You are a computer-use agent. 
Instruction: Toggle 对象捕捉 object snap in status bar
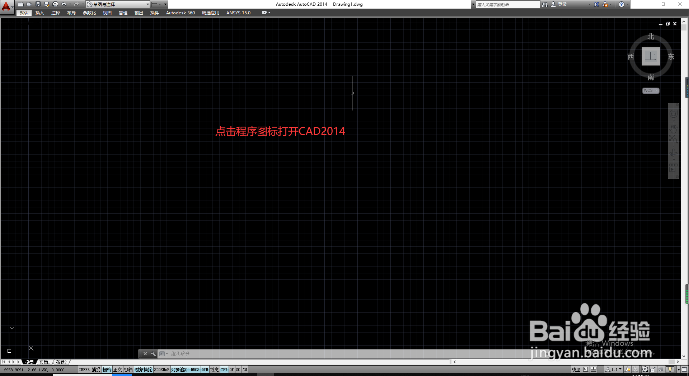point(144,370)
